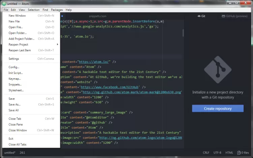The height and width of the screenshot is (158, 253).
Task: Open the Find menu
Action: pyautogui.click(x=45, y=10)
